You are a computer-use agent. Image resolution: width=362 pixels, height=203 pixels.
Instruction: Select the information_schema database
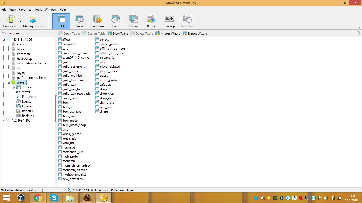pos(31,63)
